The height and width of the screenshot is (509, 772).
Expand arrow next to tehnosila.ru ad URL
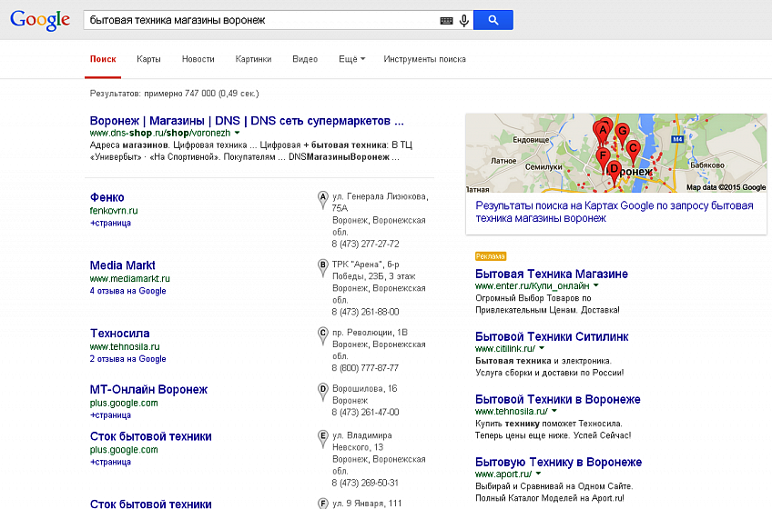(554, 411)
